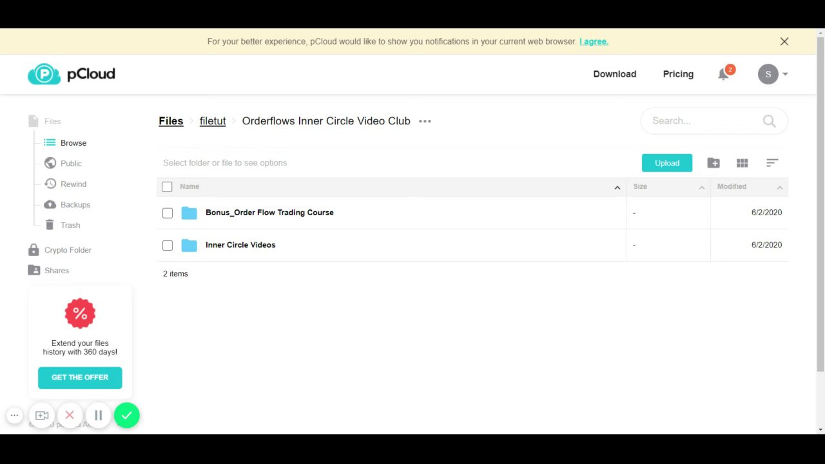
Task: Click GET THE OFFER button
Action: [x=80, y=378]
